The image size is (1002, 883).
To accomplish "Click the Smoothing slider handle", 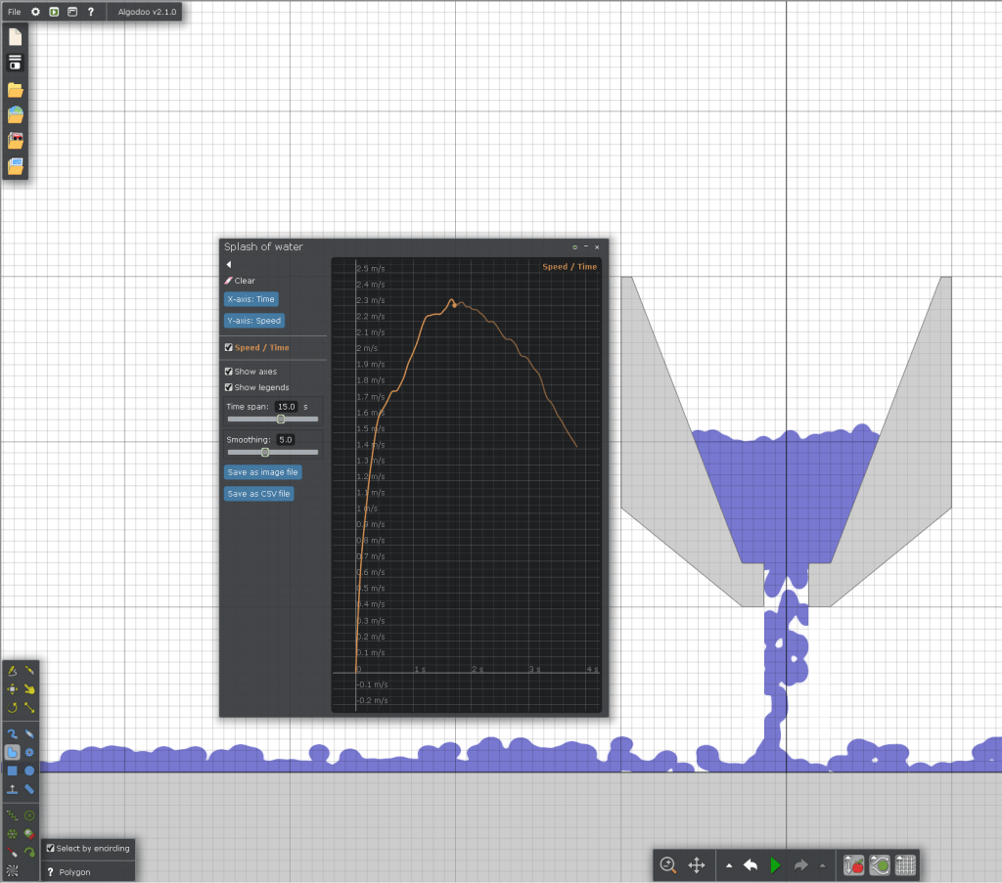I will tap(265, 452).
